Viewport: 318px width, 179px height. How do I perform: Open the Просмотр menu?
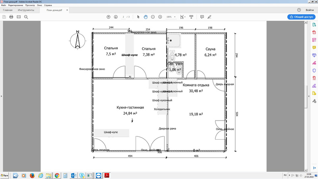29,5
